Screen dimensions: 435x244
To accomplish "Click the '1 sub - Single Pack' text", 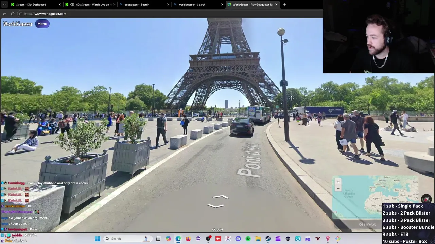I will coord(403,206).
